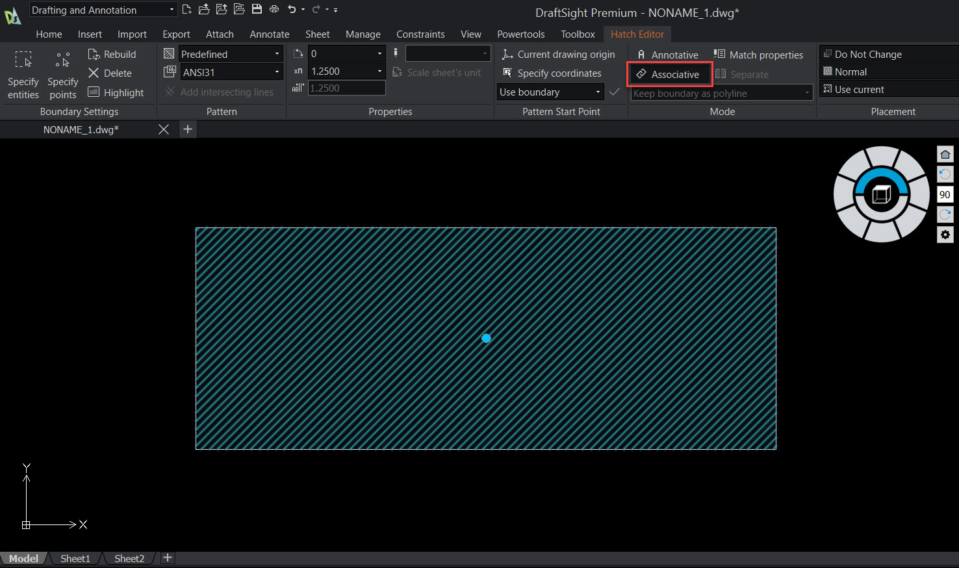Click the hatch spacing input field

pos(346,87)
